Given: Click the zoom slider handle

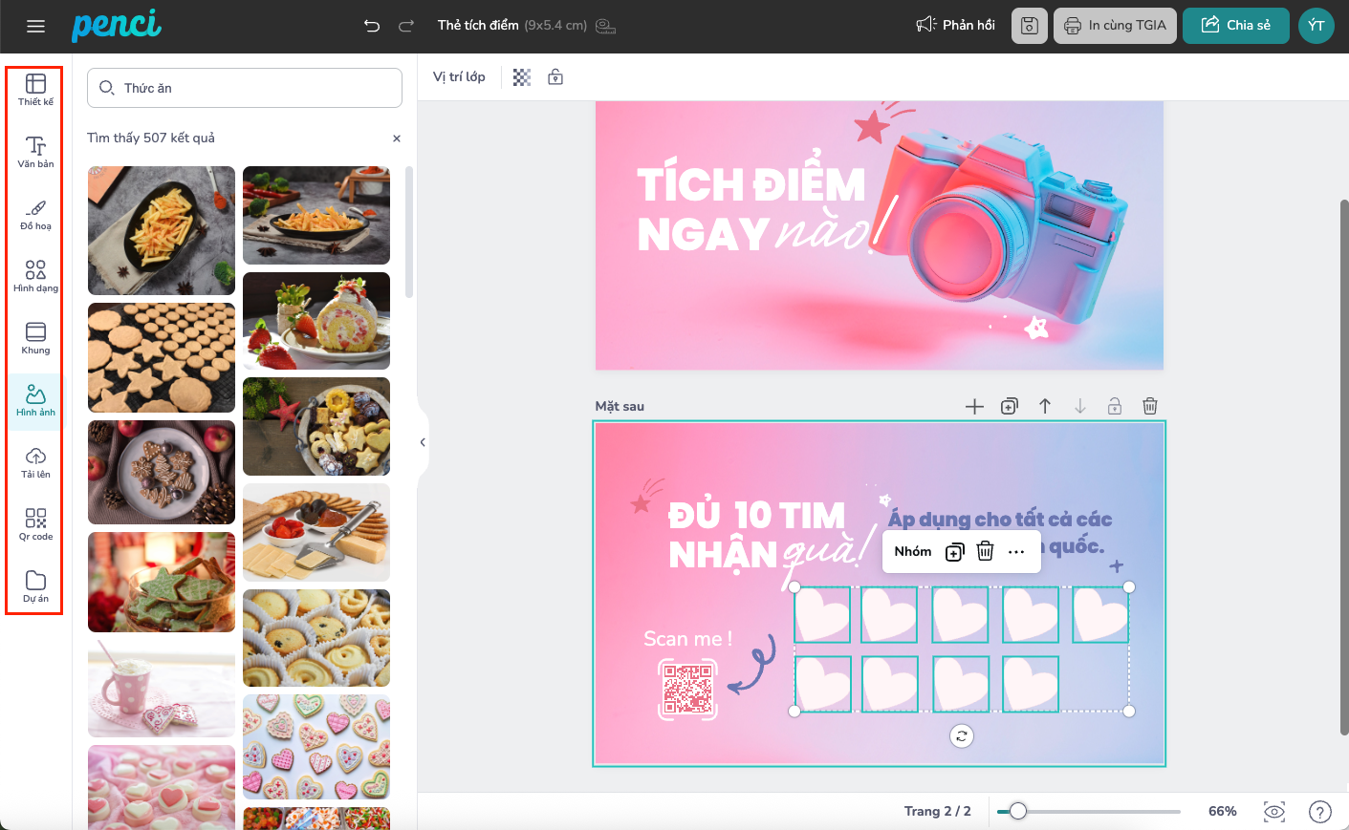Looking at the screenshot, I should tap(1018, 811).
